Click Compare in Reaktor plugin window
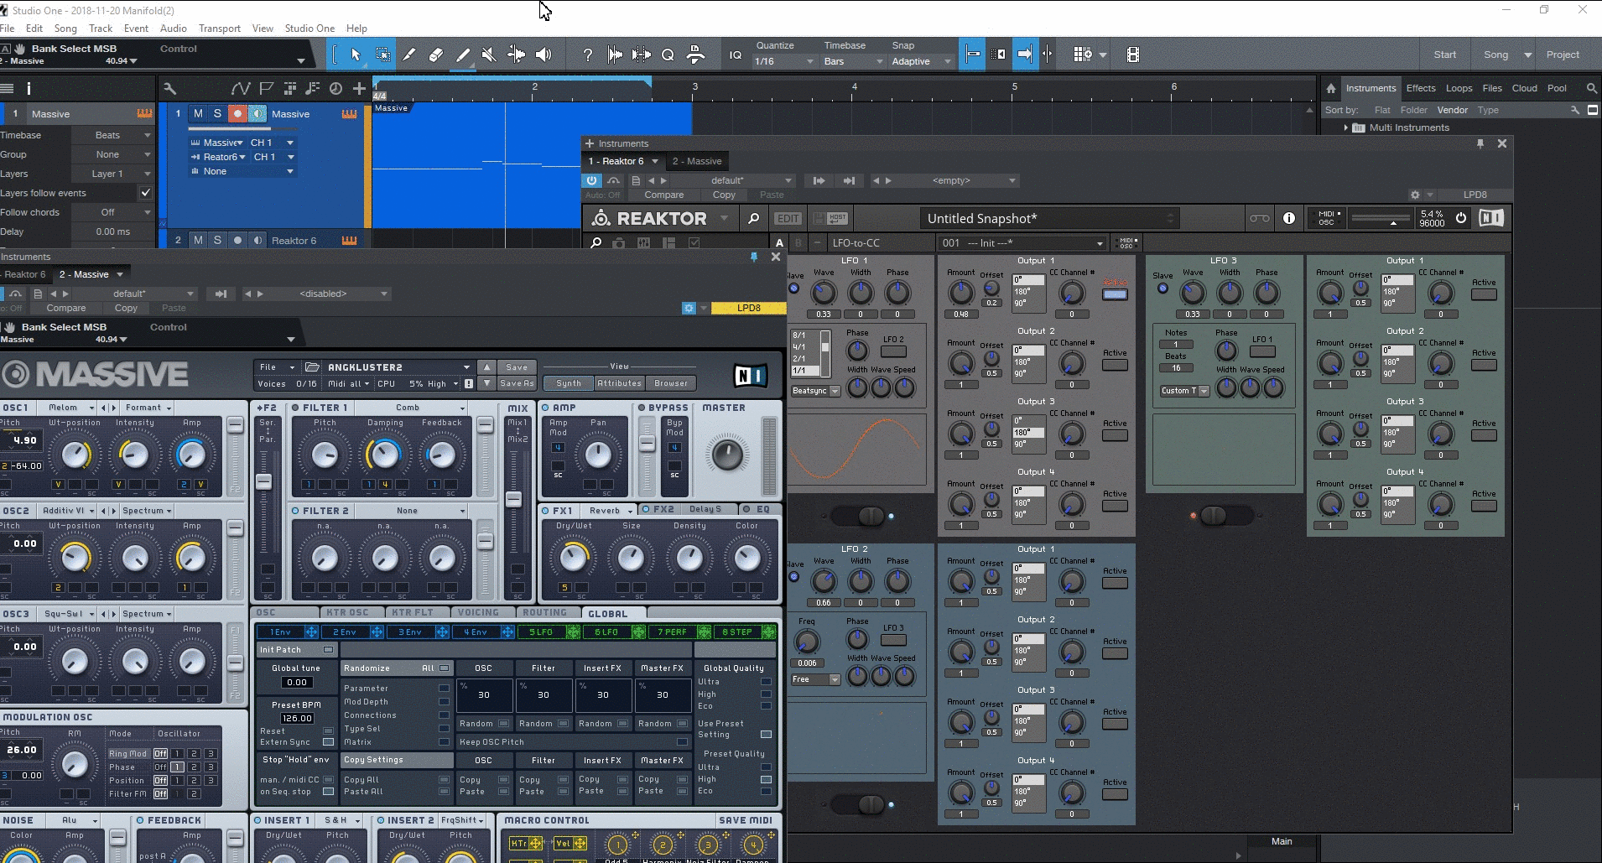 [664, 195]
